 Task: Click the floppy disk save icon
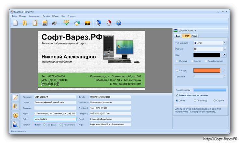(x=45, y=23)
